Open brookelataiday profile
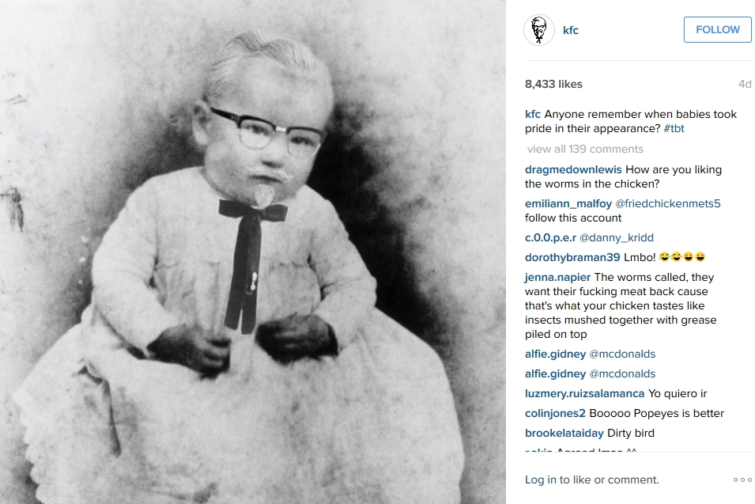The height and width of the screenshot is (504, 755). click(564, 433)
